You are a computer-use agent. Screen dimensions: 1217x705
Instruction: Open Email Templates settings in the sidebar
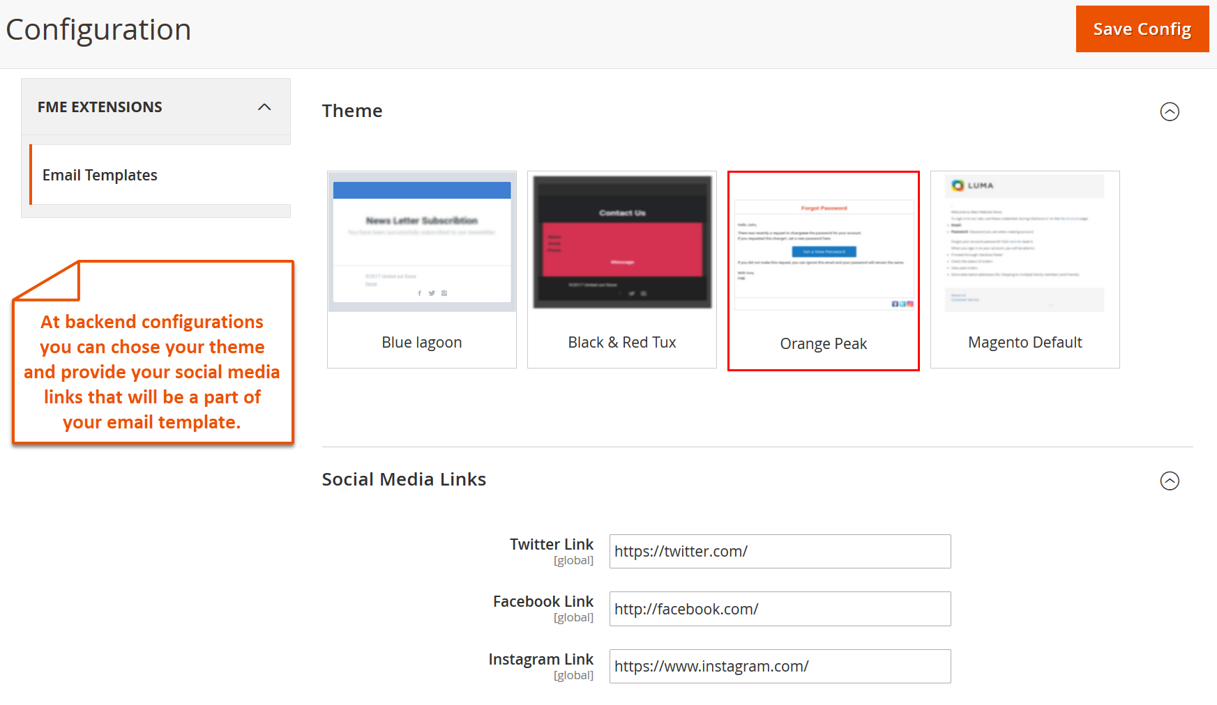coord(100,175)
